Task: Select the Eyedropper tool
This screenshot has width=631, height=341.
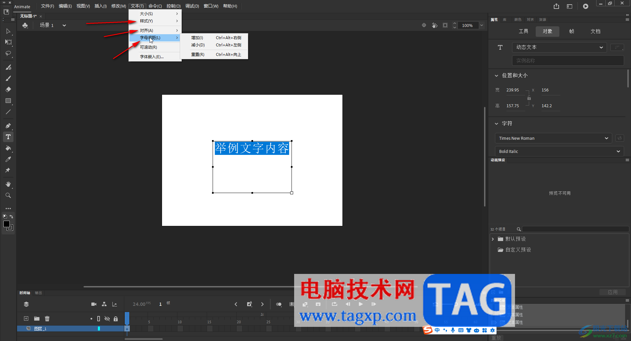Action: (8, 159)
